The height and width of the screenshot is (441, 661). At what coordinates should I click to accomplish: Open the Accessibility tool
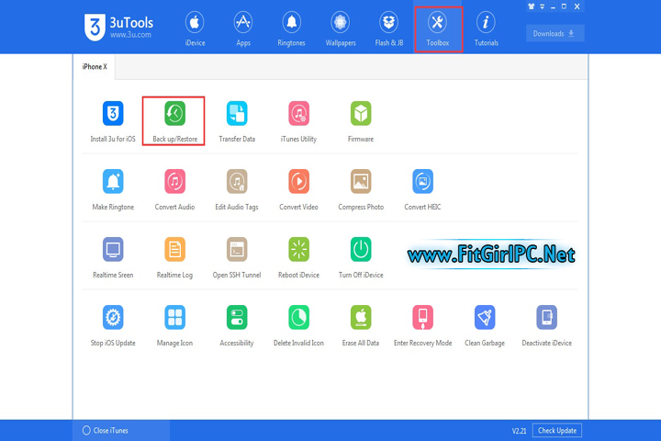coord(237,318)
